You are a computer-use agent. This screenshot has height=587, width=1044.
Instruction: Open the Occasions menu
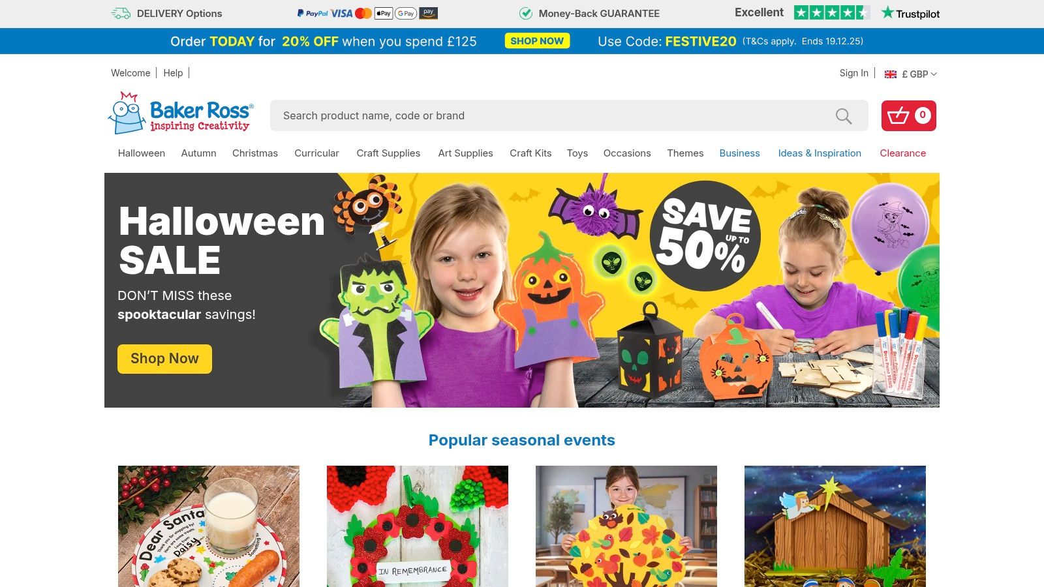pyautogui.click(x=627, y=153)
